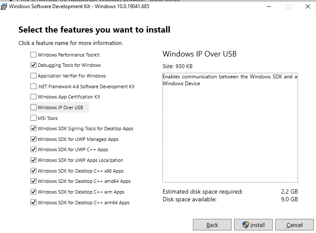Select the Debugging Tools for Windows label
The width and height of the screenshot is (316, 233).
(69, 65)
